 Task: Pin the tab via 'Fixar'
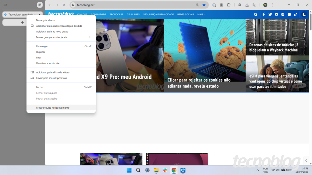tap(39, 58)
